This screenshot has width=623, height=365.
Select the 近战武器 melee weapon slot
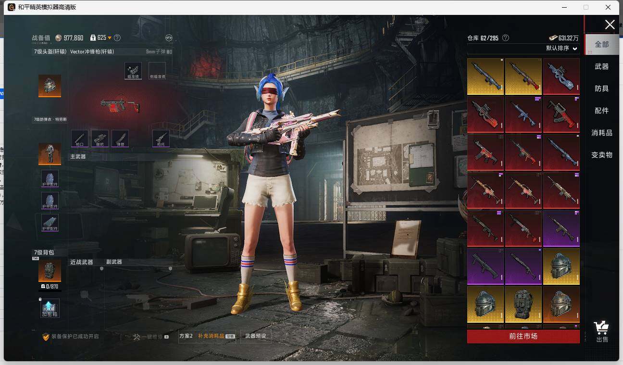82,262
